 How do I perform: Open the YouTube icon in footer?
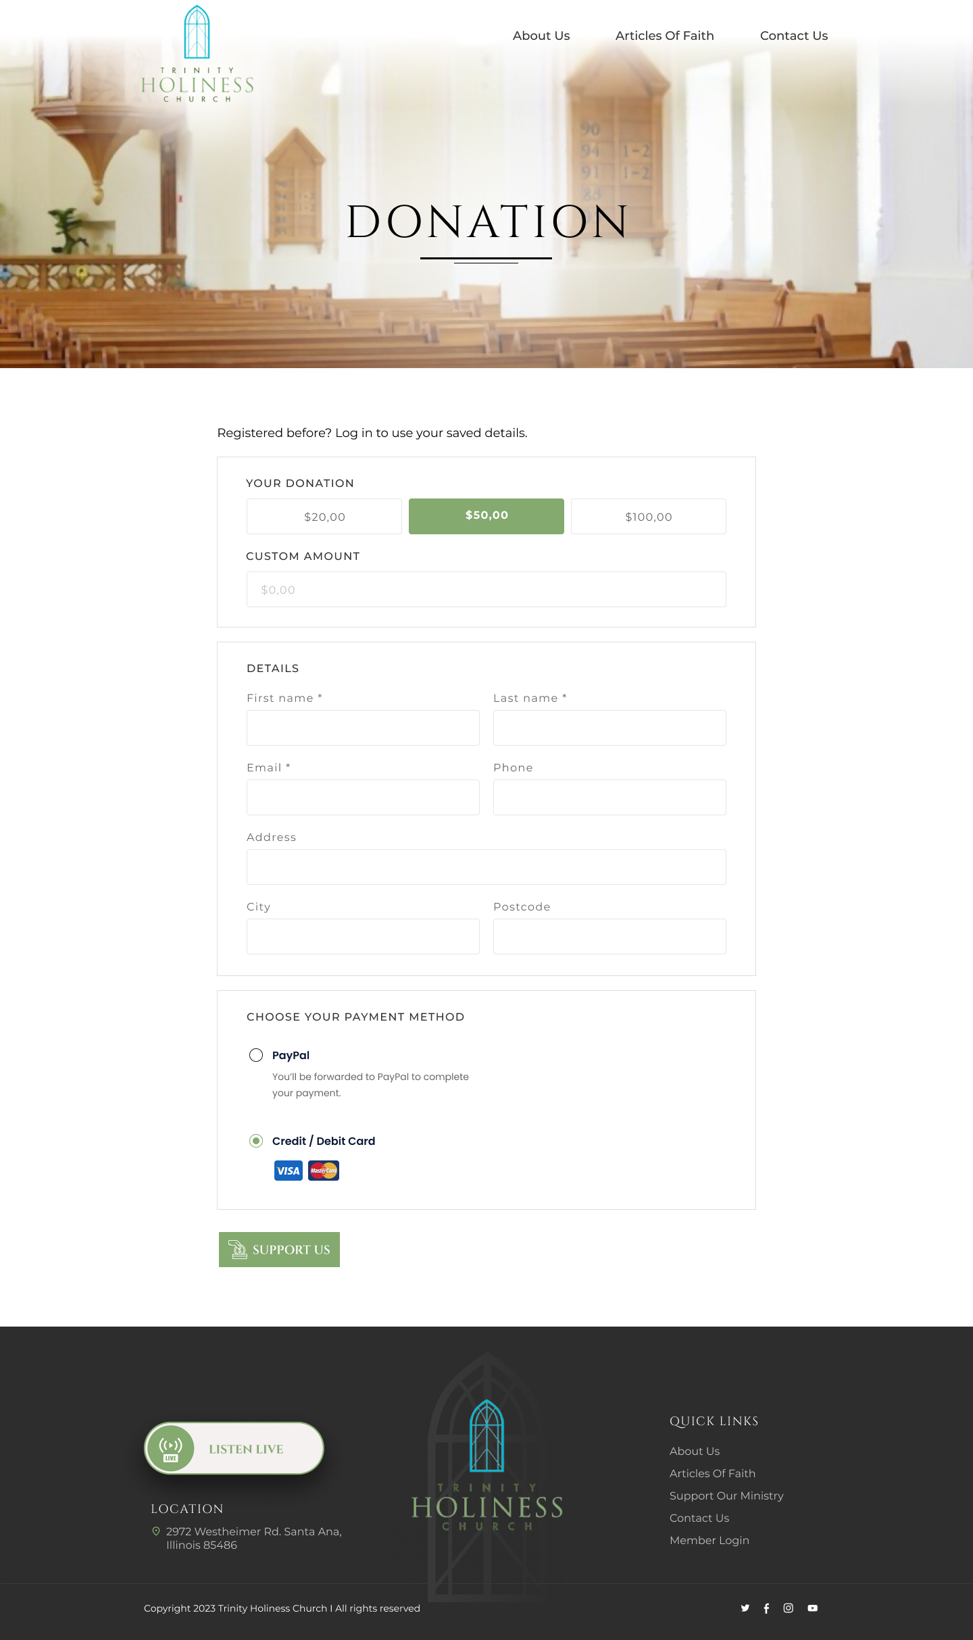813,1608
